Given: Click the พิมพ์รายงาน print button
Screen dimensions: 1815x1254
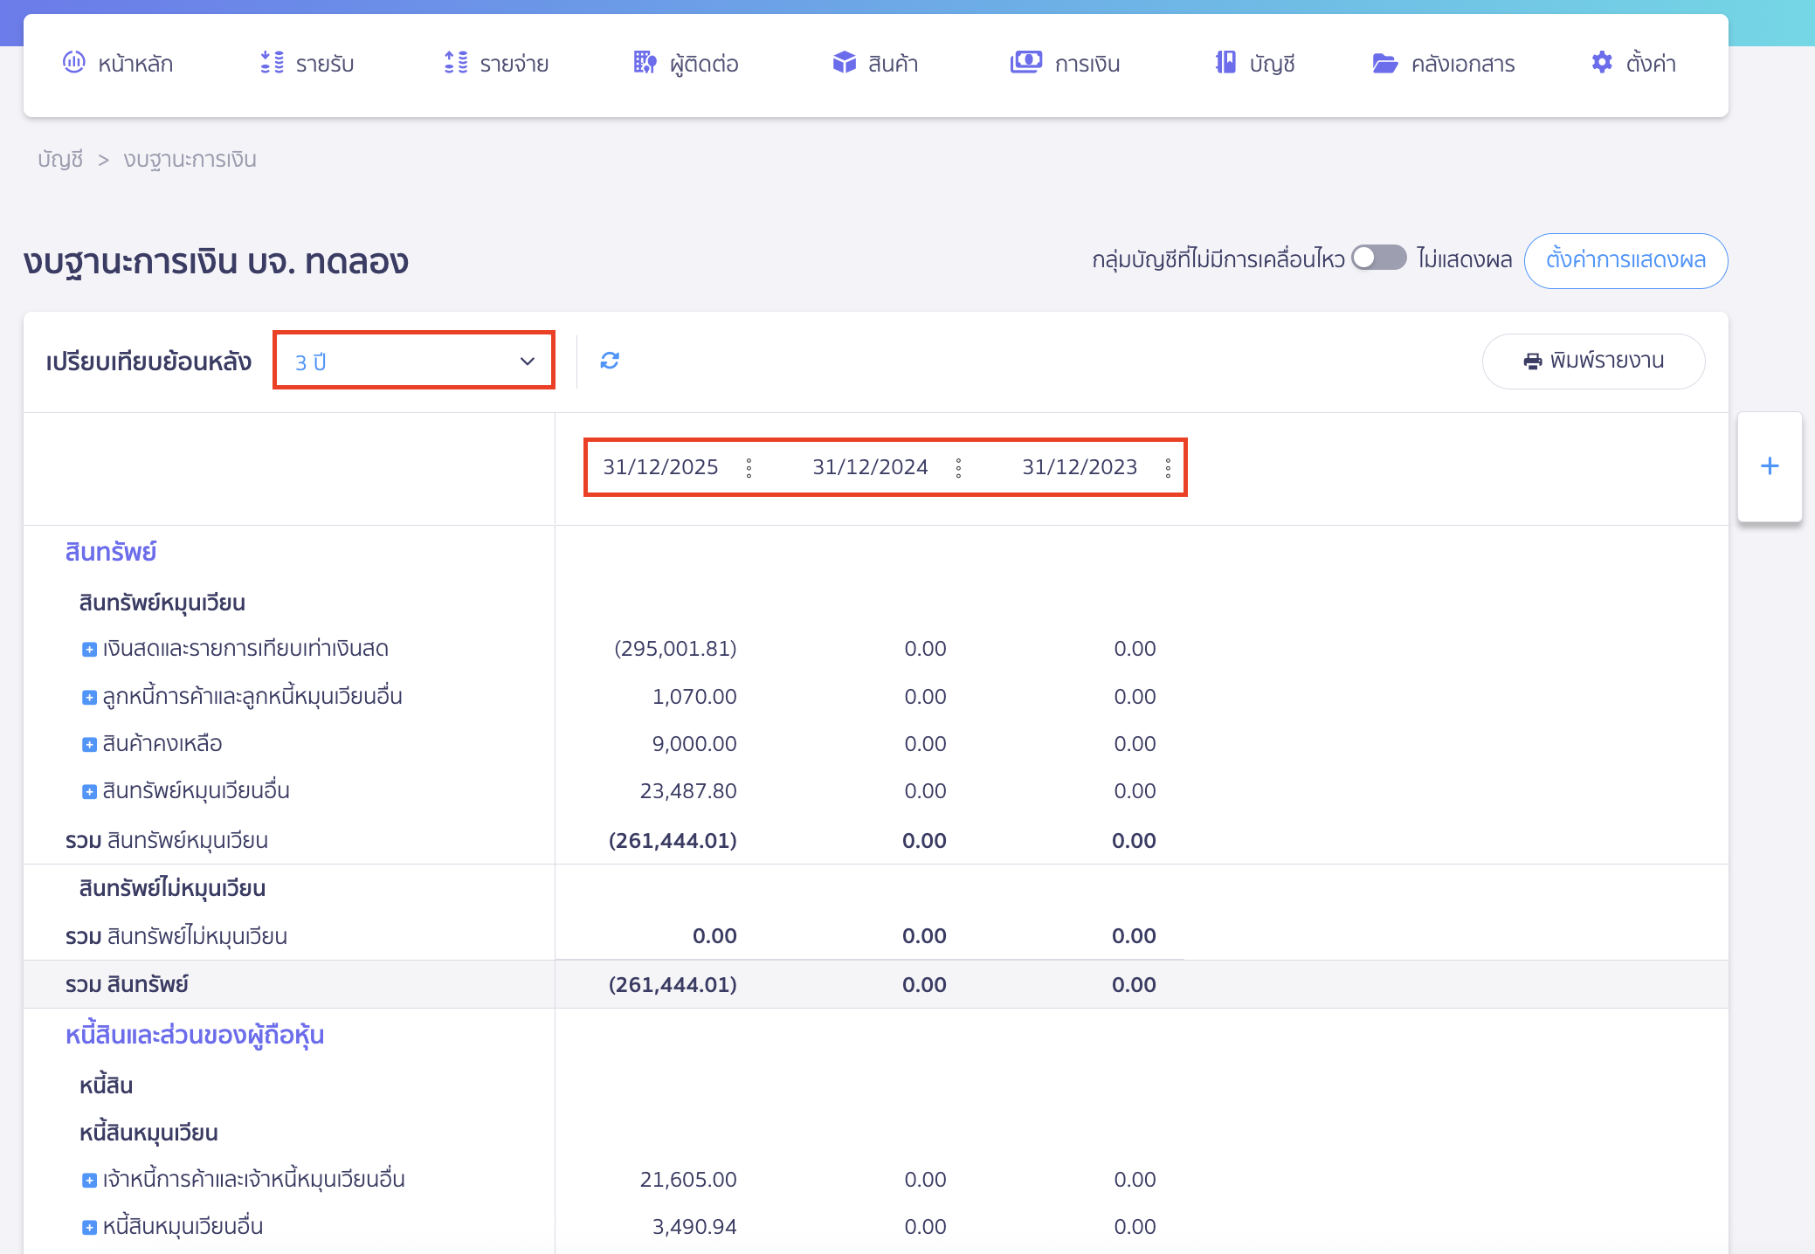Looking at the screenshot, I should [1593, 361].
